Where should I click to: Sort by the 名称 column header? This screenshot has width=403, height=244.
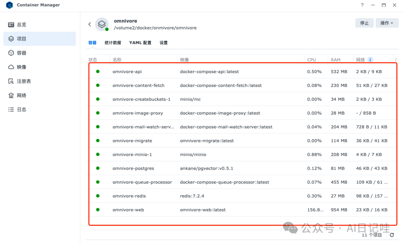point(117,60)
